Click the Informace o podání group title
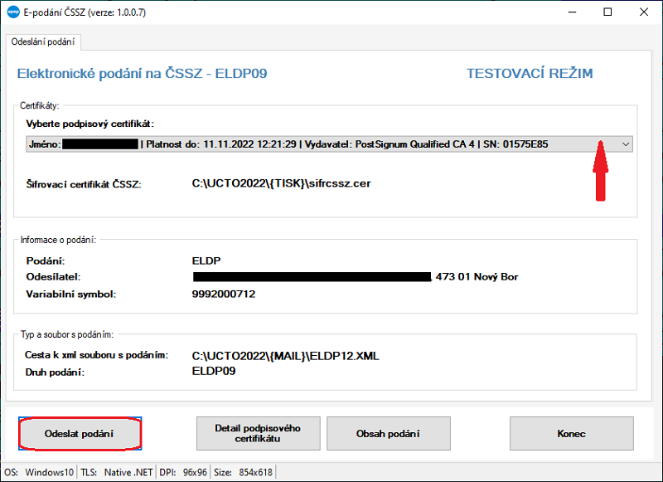 (x=58, y=240)
